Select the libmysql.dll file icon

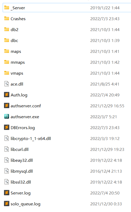pyautogui.click(x=6, y=171)
